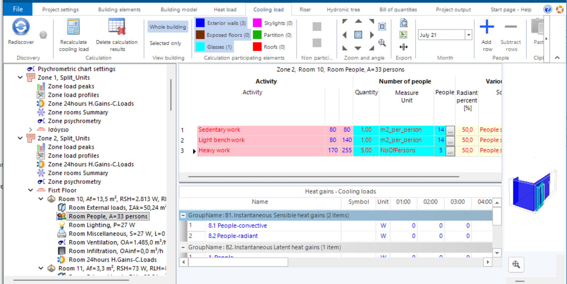Image resolution: width=567 pixels, height=284 pixels.
Task: Collapse B1 Instantaneous Sensible heat gains group
Action: (184, 215)
